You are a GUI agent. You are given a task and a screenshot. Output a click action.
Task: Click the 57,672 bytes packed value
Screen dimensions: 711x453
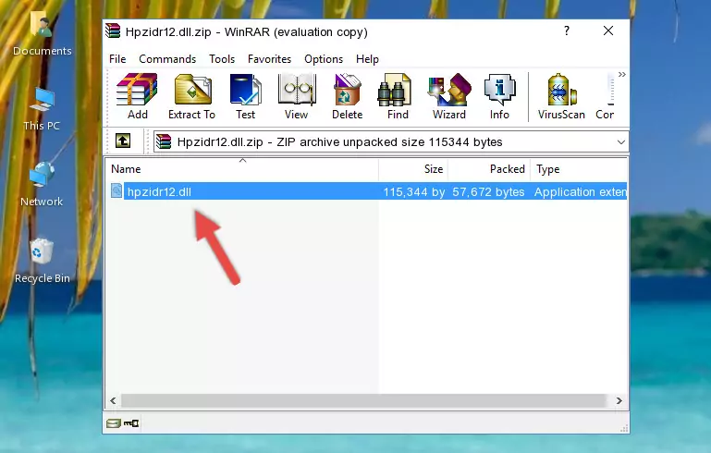(488, 191)
